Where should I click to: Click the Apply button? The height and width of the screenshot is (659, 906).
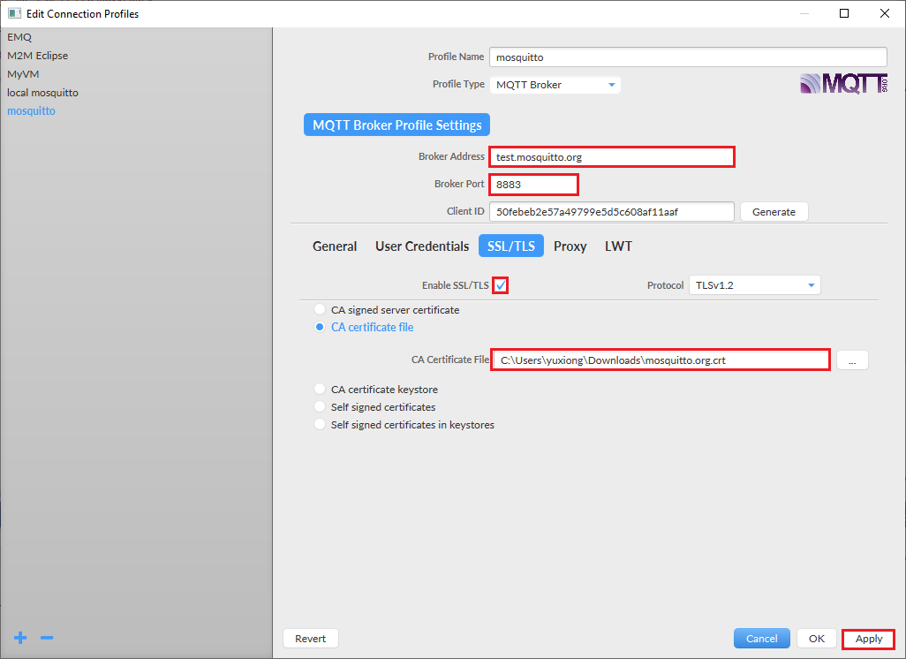pyautogui.click(x=868, y=638)
